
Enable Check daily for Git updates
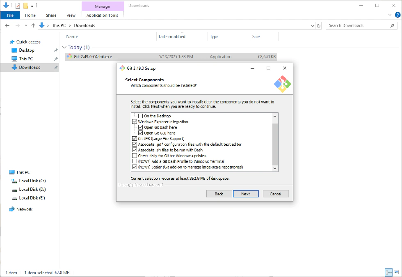[135, 156]
